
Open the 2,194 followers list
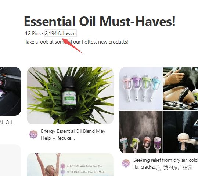(x=61, y=33)
